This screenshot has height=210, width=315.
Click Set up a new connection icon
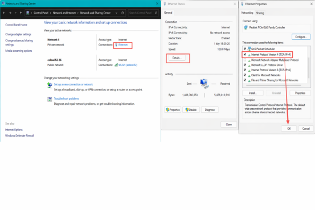(x=50, y=85)
